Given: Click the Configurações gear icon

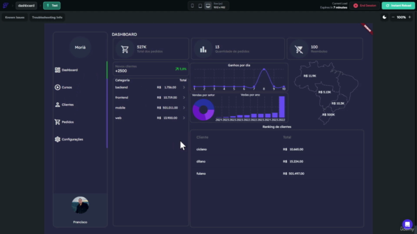Looking at the screenshot, I should 57,139.
